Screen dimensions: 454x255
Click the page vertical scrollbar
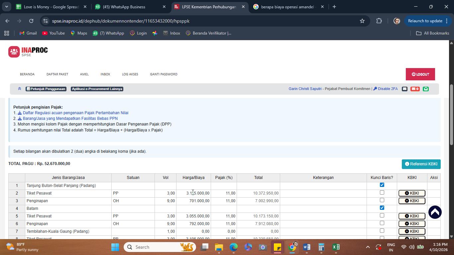tap(451, 115)
